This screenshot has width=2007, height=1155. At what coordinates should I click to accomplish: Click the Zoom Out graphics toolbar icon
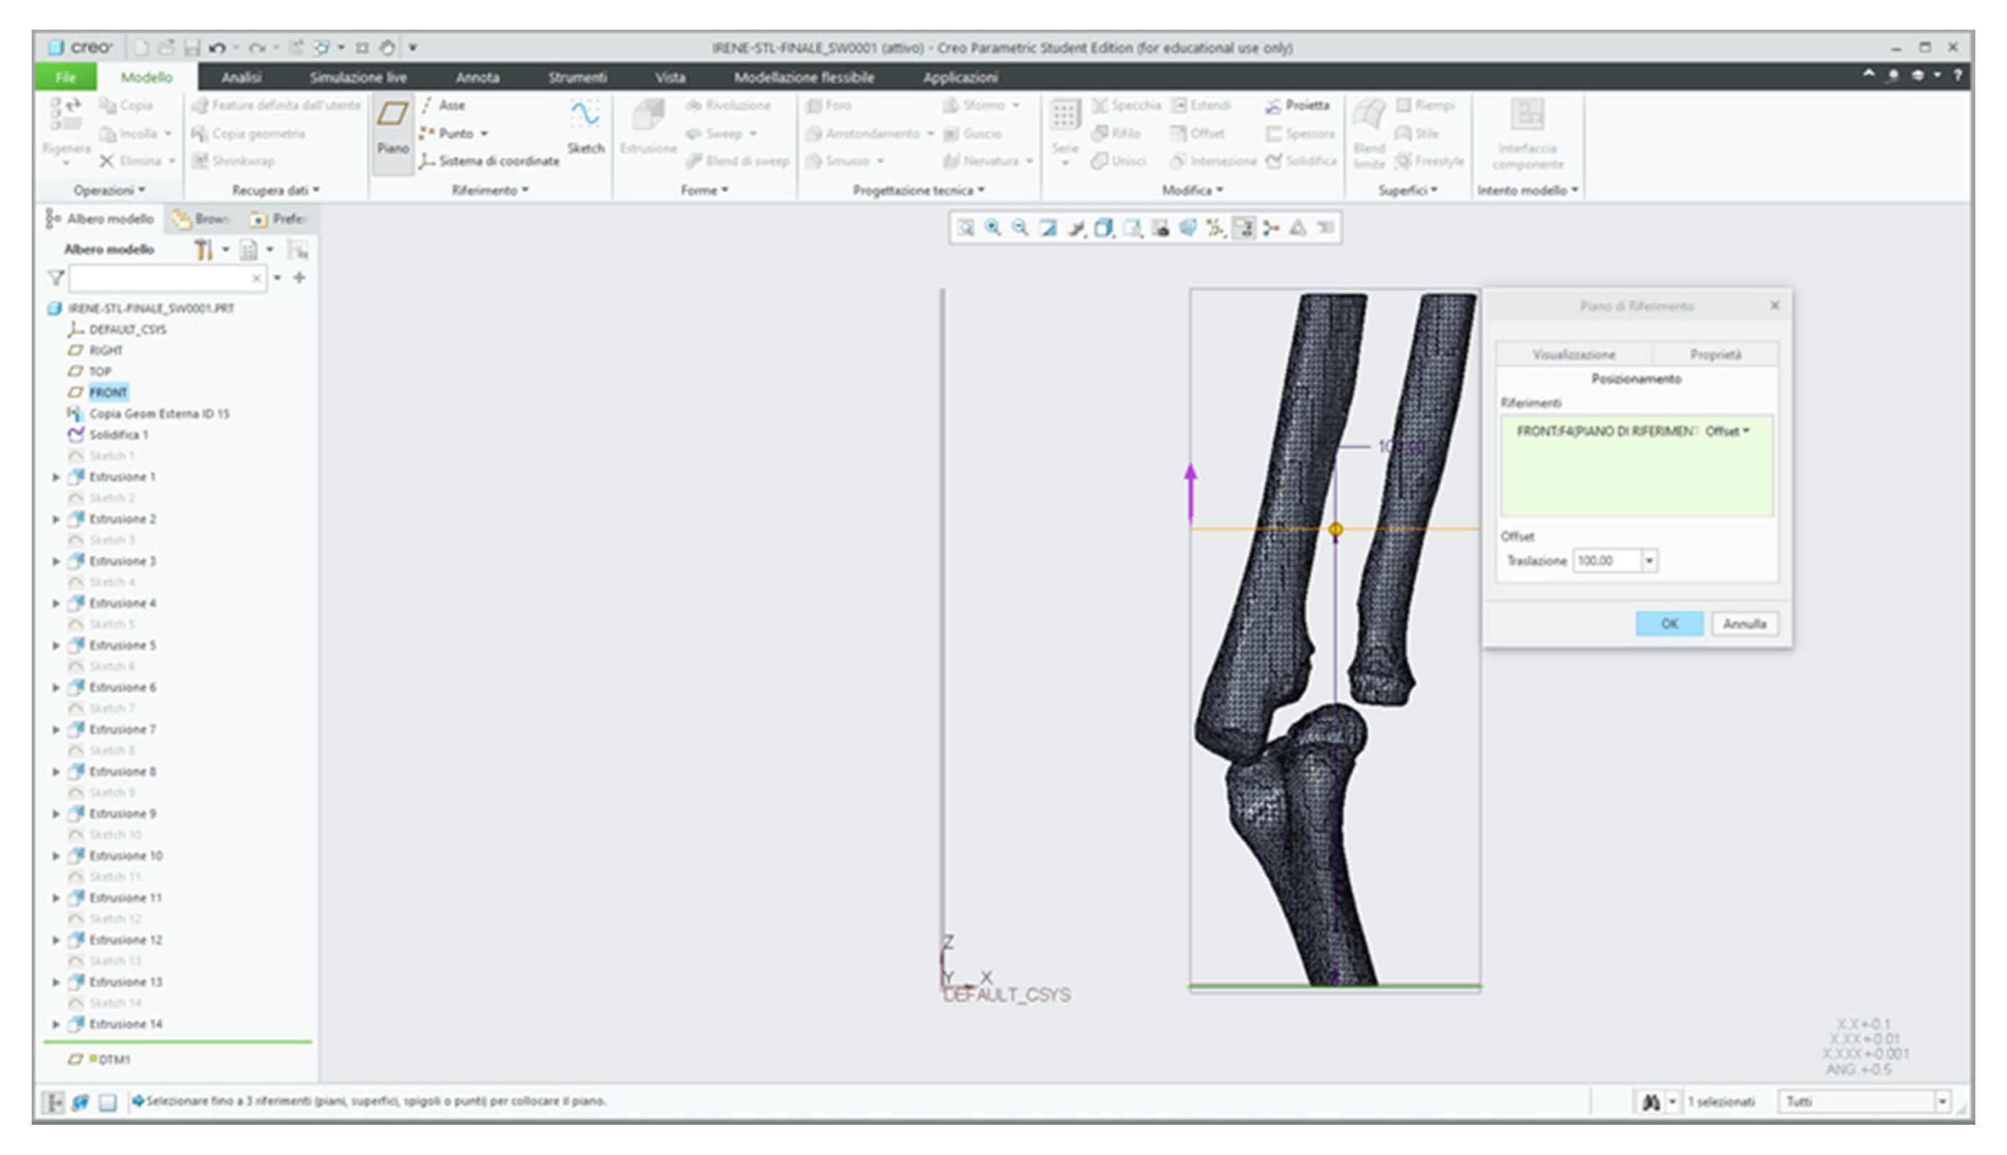(x=1020, y=229)
